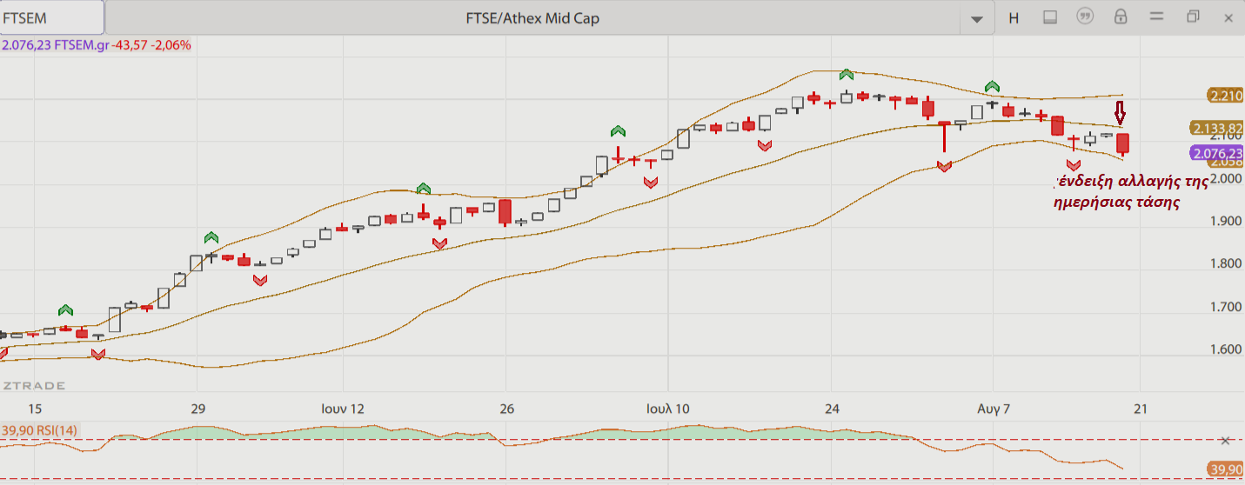This screenshot has width=1245, height=485.
Task: Click the FTSEM symbol input field
Action: tap(52, 17)
